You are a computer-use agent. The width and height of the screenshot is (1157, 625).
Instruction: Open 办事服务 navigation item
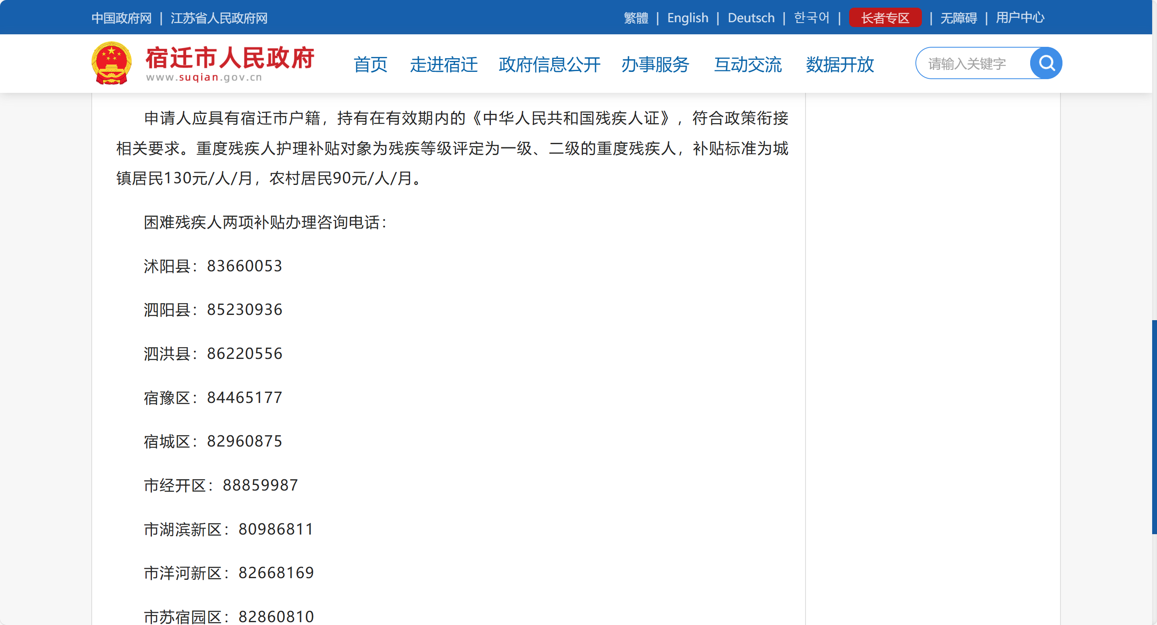[655, 65]
